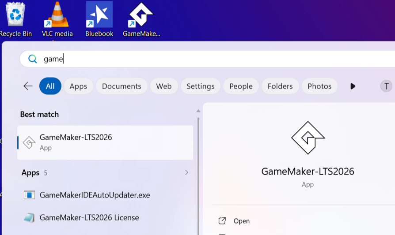Select the Bluebook desktop shortcut
The image size is (395, 235).
99,19
